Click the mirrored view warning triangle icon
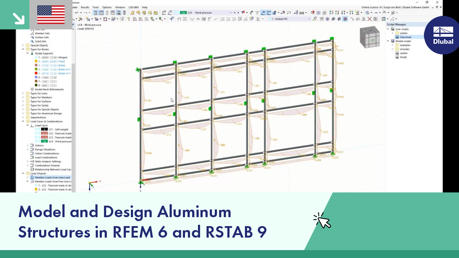Image resolution: width=459 pixels, height=258 pixels. 364,19
